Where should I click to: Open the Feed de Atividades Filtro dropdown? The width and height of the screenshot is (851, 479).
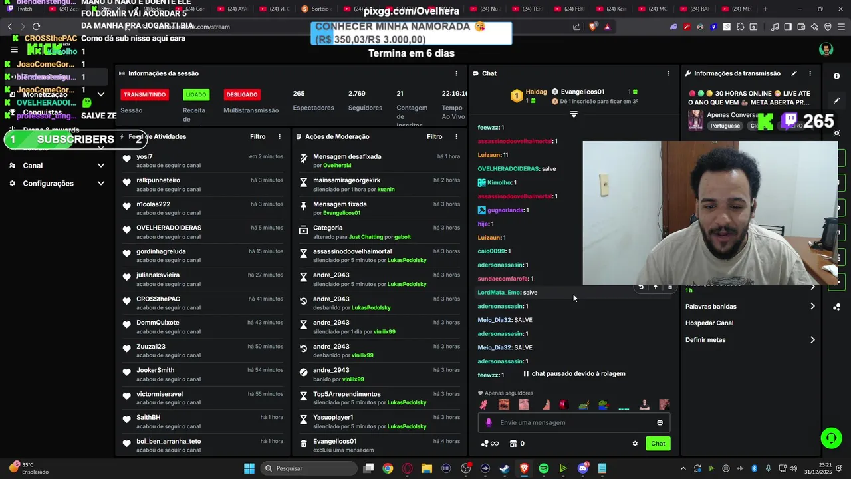tap(258, 136)
